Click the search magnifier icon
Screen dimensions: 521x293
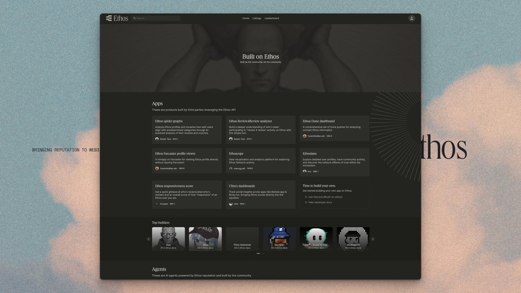[x=135, y=18]
